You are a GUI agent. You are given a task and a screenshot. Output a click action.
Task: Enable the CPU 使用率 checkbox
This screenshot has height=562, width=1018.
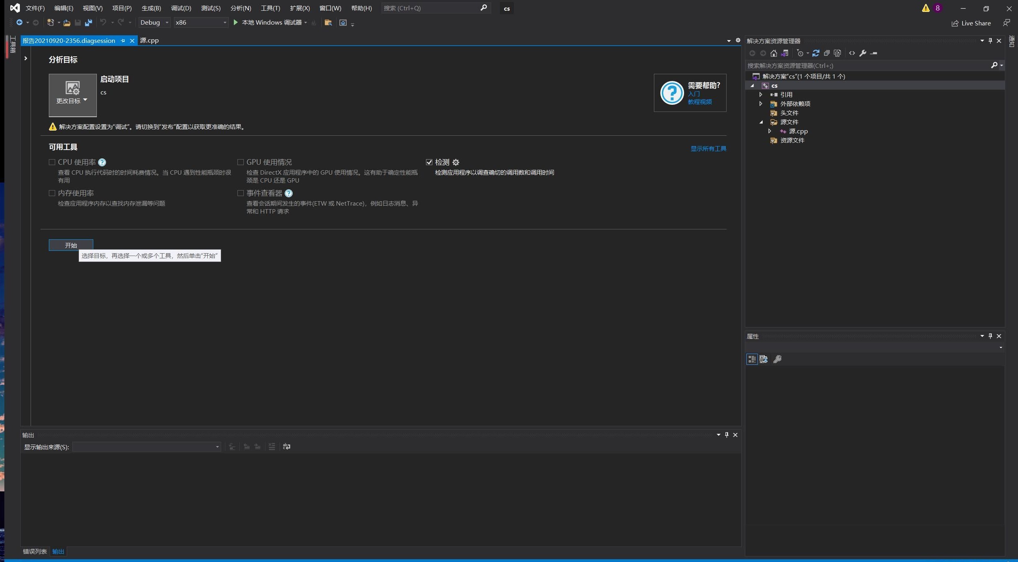(x=52, y=162)
